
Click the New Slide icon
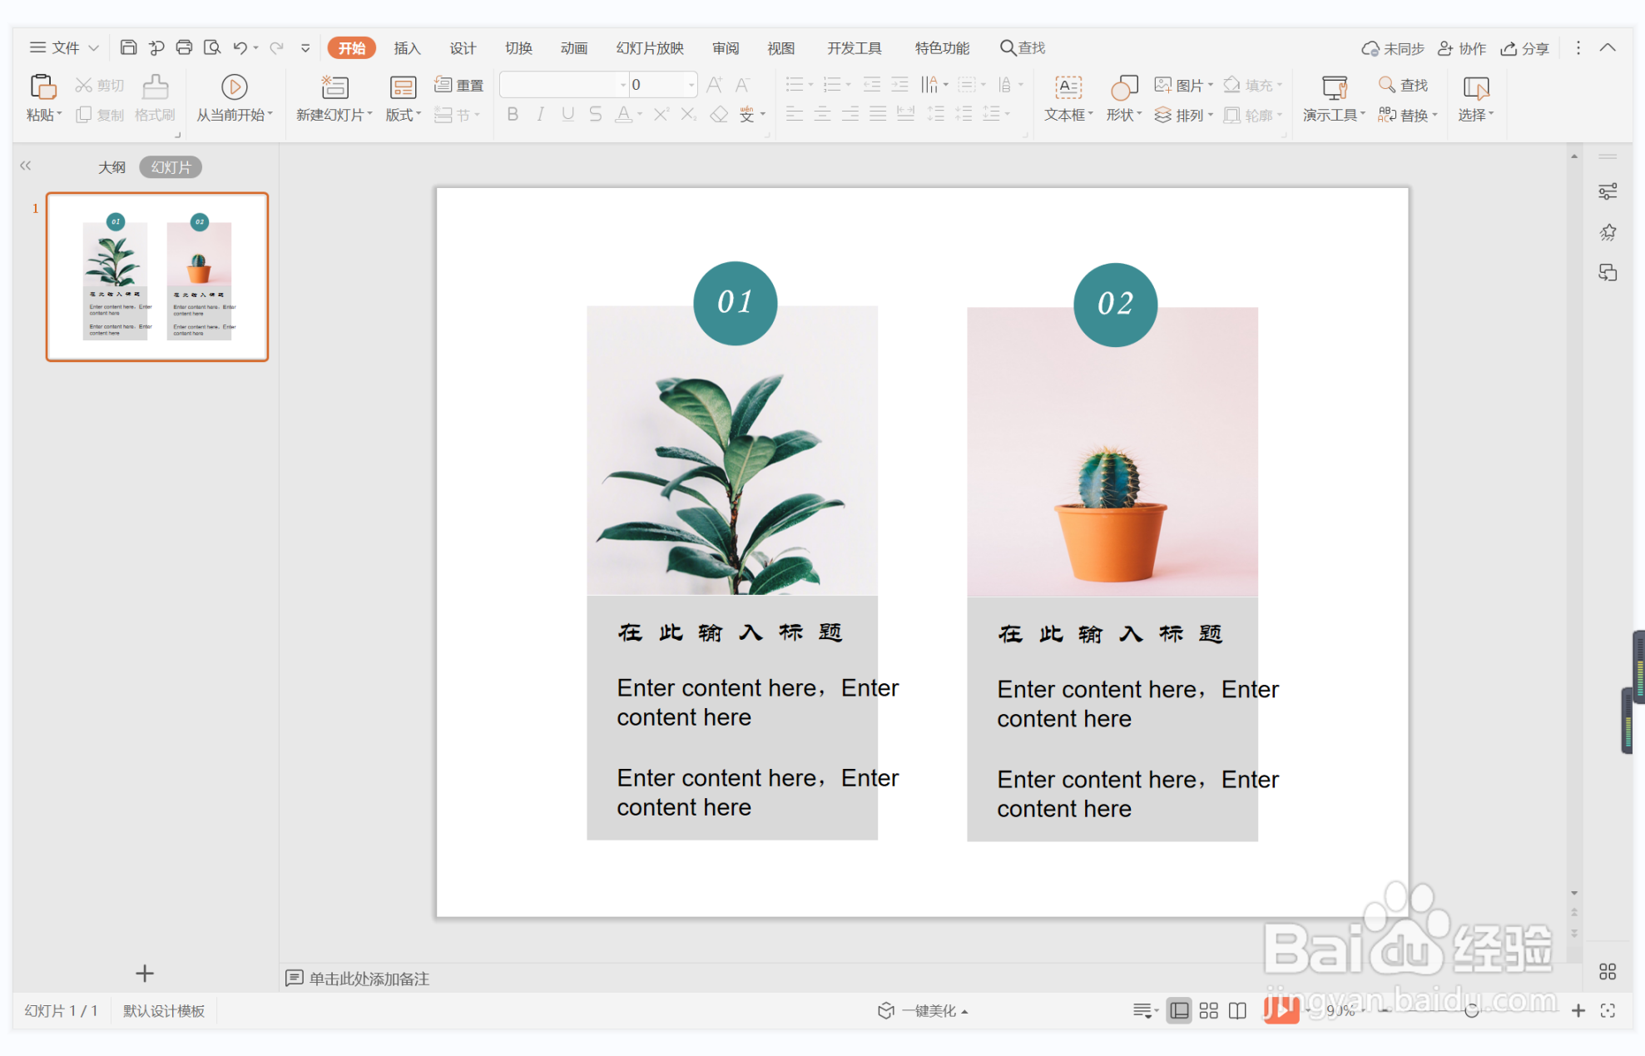click(x=334, y=87)
